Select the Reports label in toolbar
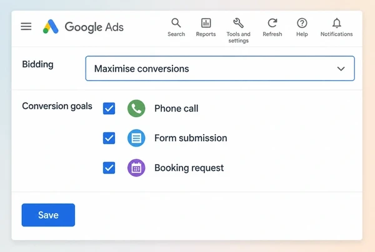 (x=206, y=34)
